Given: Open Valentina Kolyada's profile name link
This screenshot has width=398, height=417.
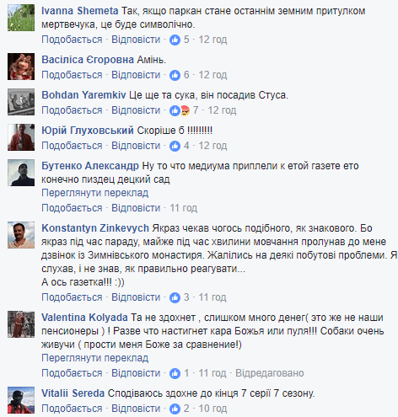Looking at the screenshot, I should click(84, 318).
